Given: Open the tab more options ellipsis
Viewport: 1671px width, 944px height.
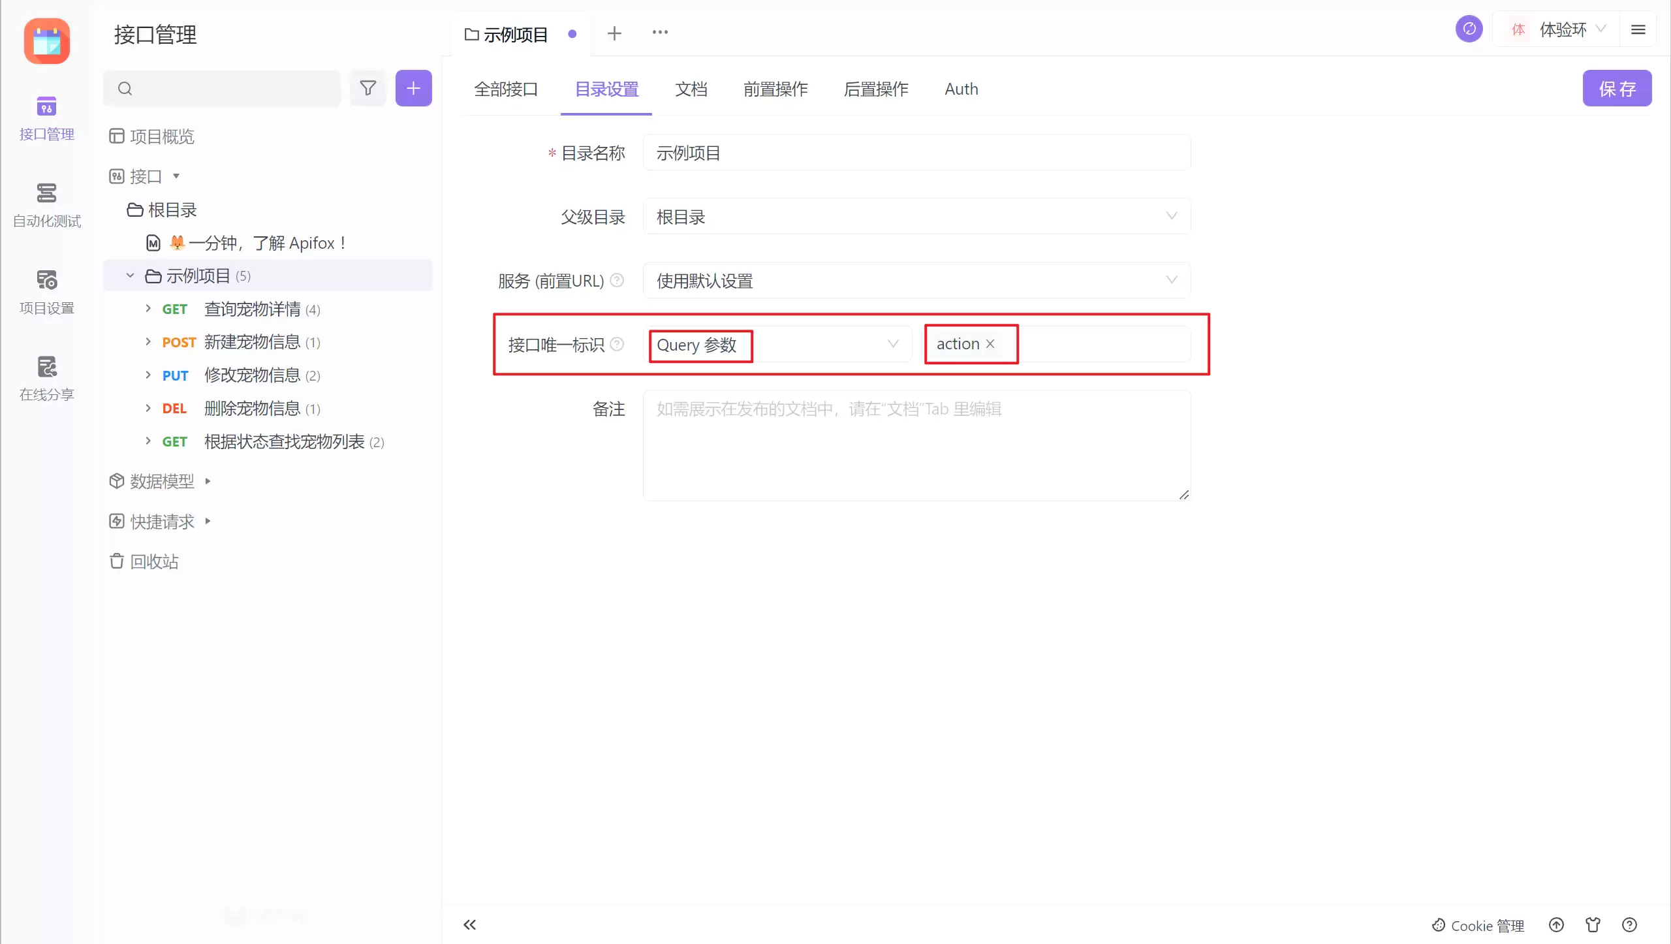Looking at the screenshot, I should point(660,32).
